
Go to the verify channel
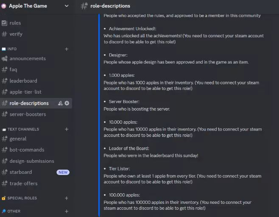pyautogui.click(x=16, y=34)
